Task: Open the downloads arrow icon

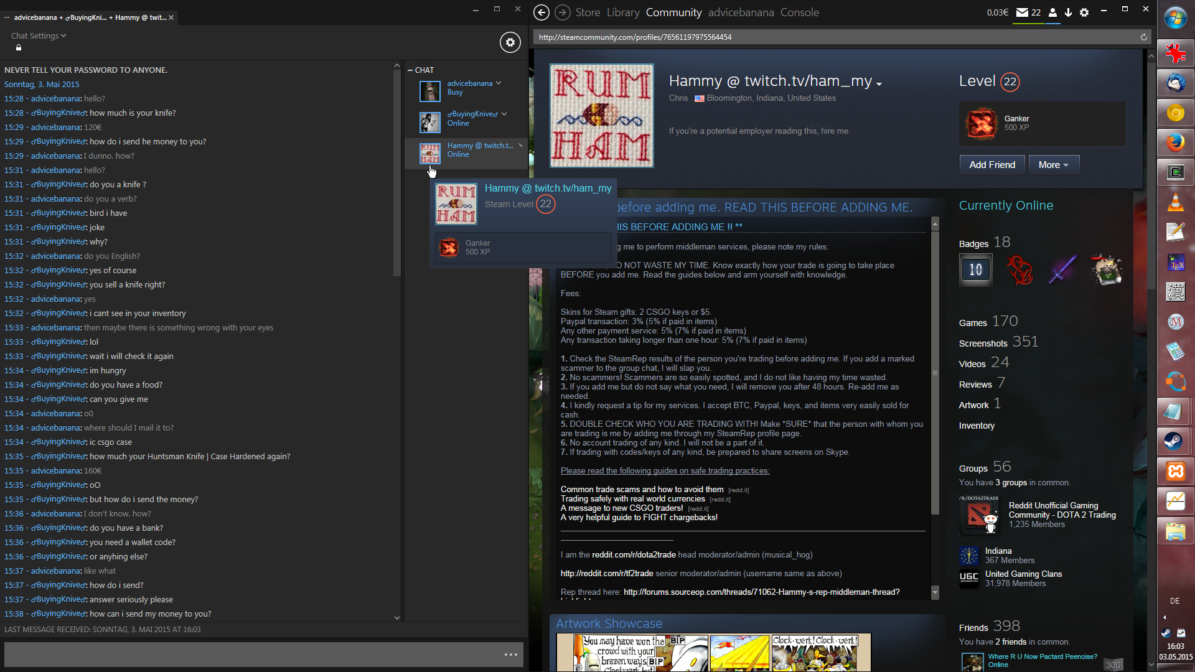Action: 1068,12
